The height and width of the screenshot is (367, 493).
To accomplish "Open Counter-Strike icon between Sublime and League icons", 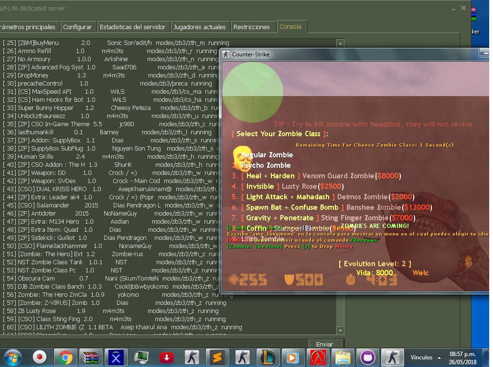I will click(242, 357).
